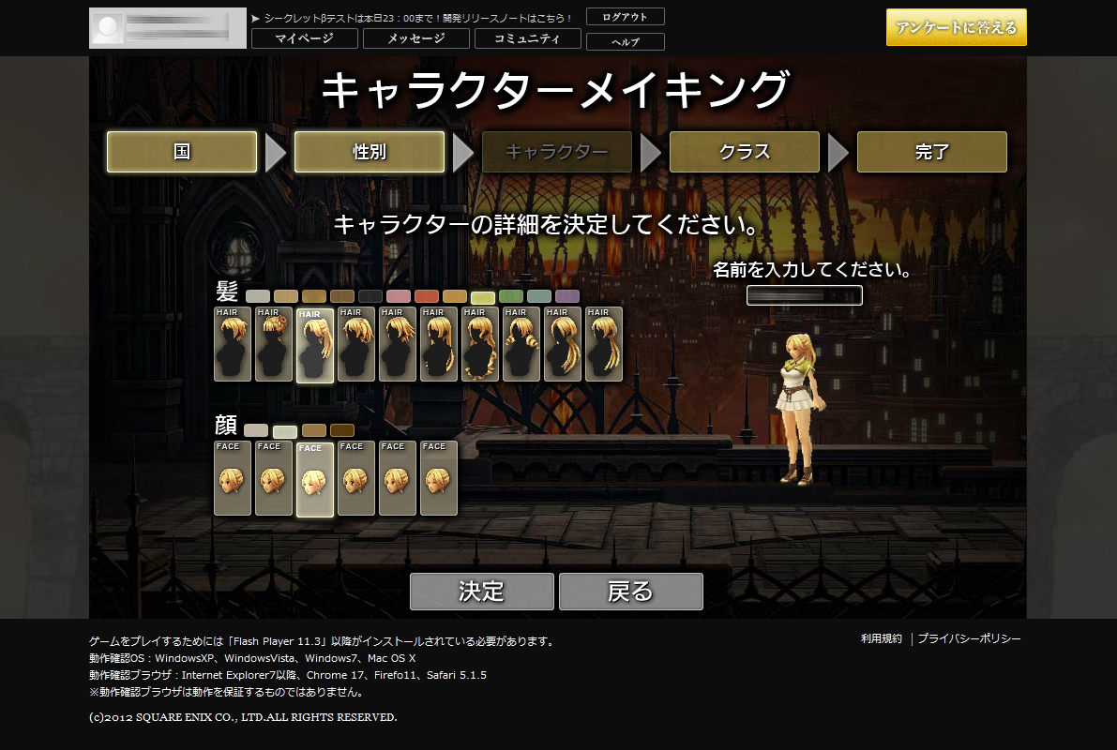This screenshot has height=750, width=1117.
Task: Click the ログアウト button
Action: pos(626,16)
